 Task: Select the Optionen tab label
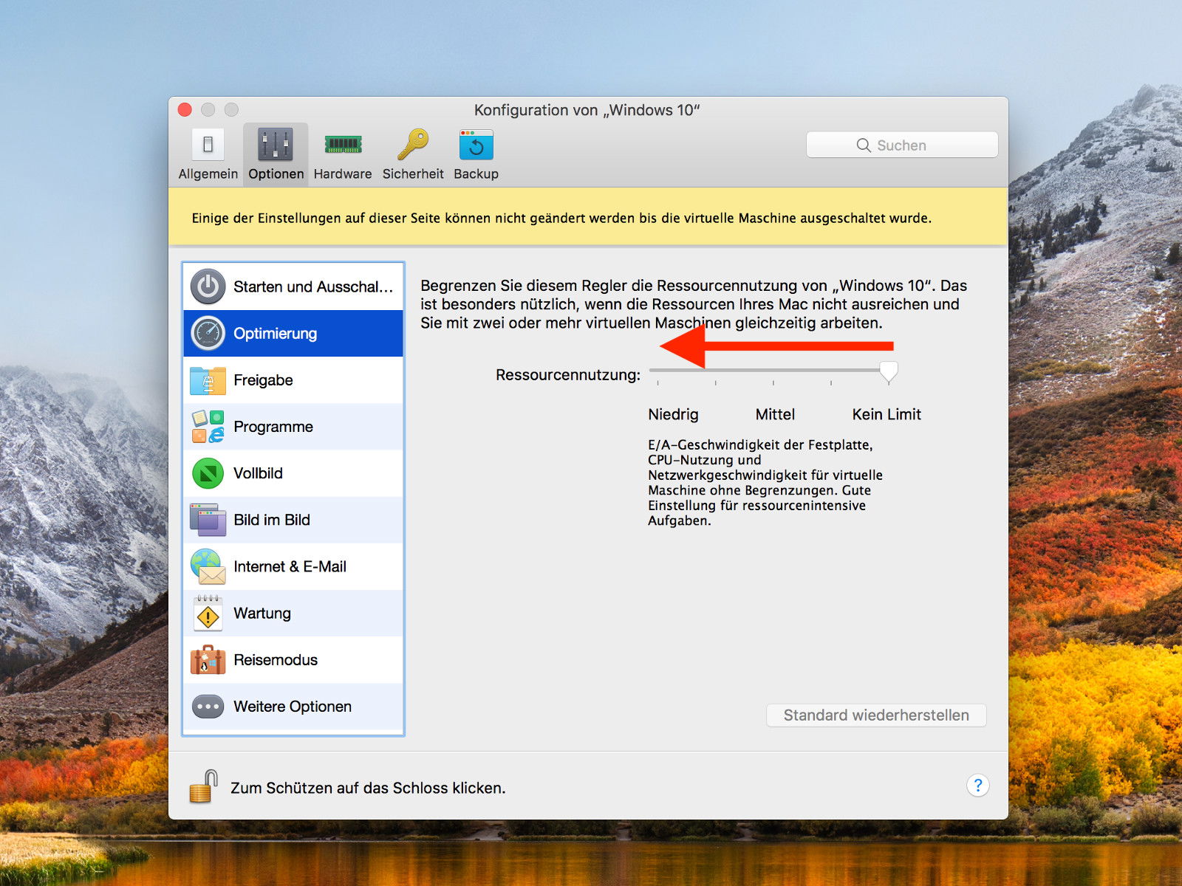[276, 174]
